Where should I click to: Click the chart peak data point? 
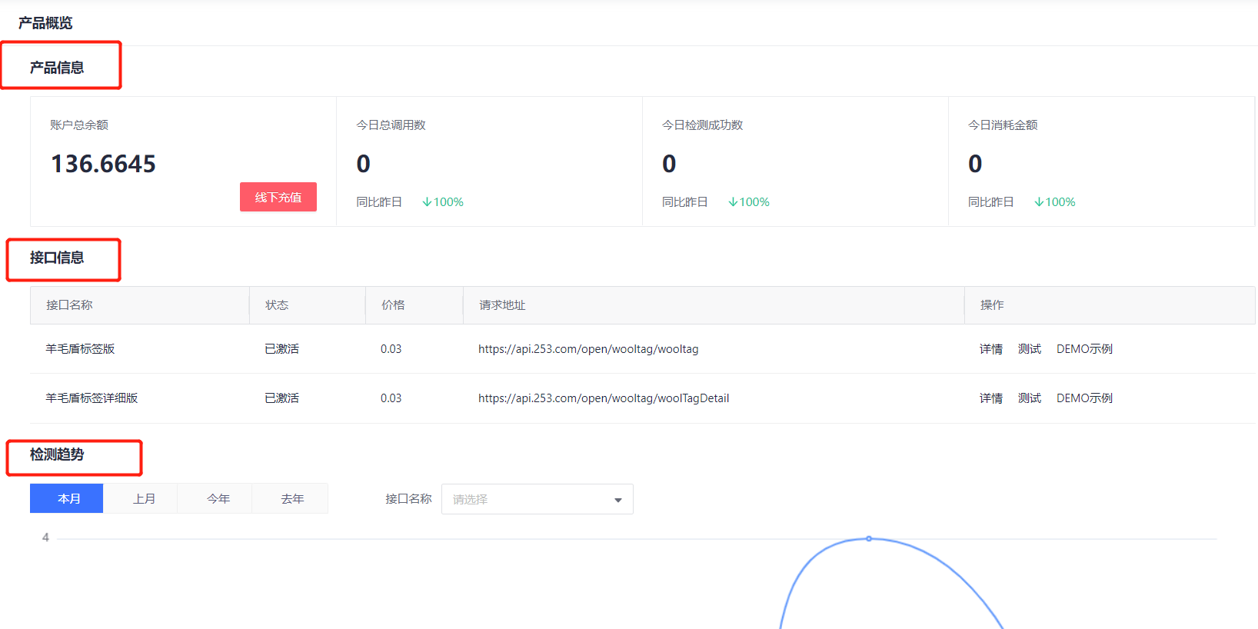point(869,538)
